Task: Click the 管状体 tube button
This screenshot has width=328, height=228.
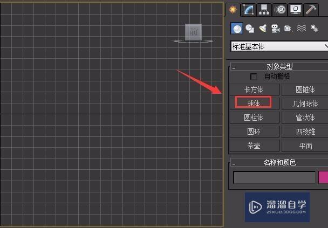Action: [x=305, y=118]
